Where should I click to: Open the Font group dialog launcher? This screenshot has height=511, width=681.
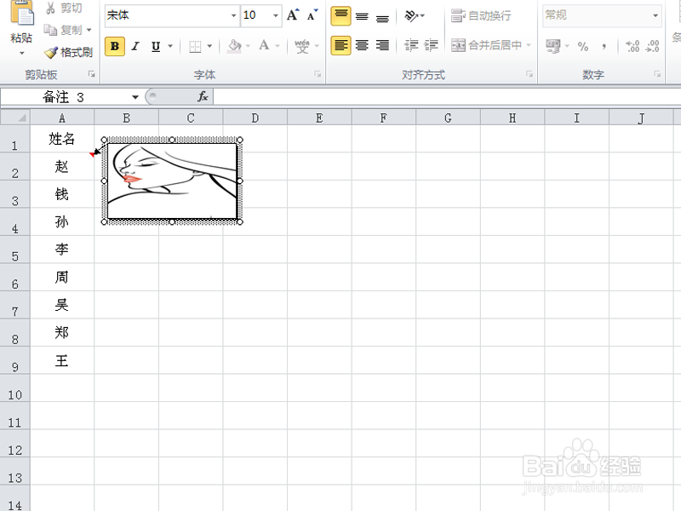tap(318, 74)
